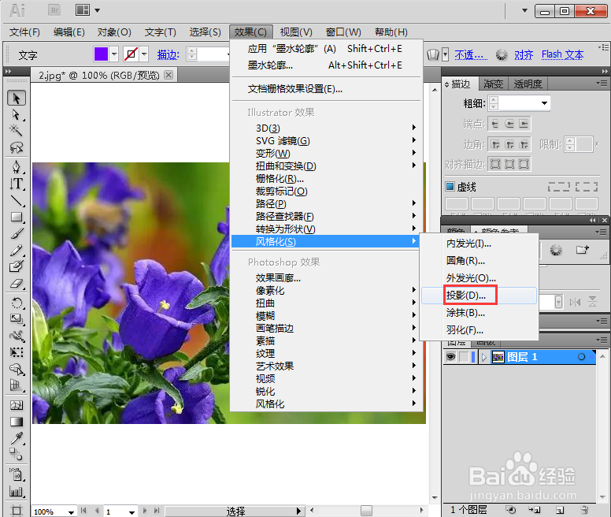Choose 圆角(R)... round corners effect
Screen dimensions: 611x517
click(479, 260)
